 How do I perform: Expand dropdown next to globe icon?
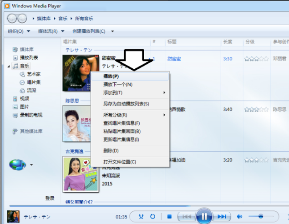pyautogui.click(x=31, y=165)
